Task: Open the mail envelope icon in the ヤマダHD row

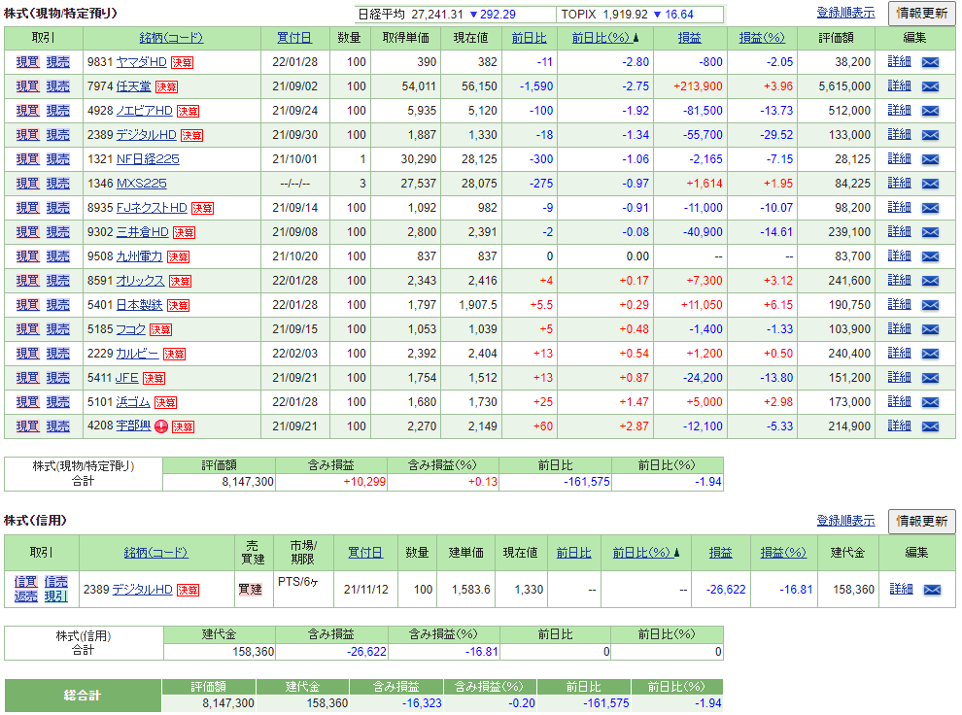Action: [x=929, y=61]
